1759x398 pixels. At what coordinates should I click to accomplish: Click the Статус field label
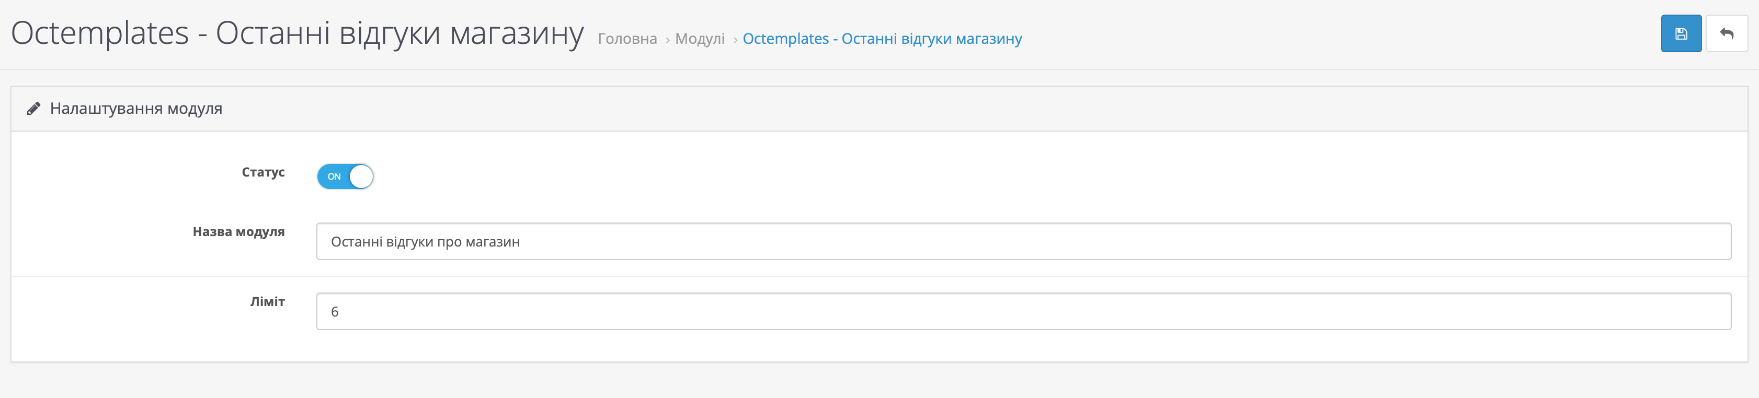point(263,172)
